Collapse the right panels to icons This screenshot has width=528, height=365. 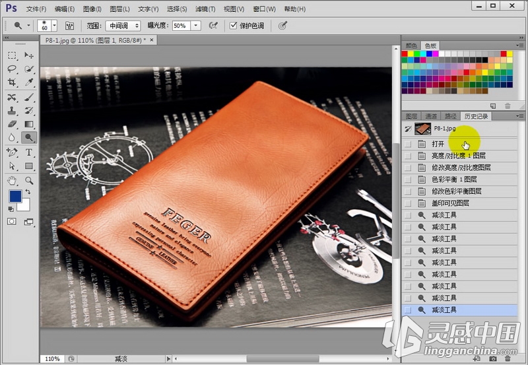pos(521,38)
